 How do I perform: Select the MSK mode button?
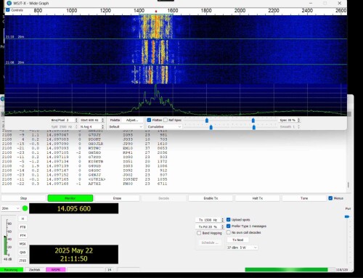point(23,244)
